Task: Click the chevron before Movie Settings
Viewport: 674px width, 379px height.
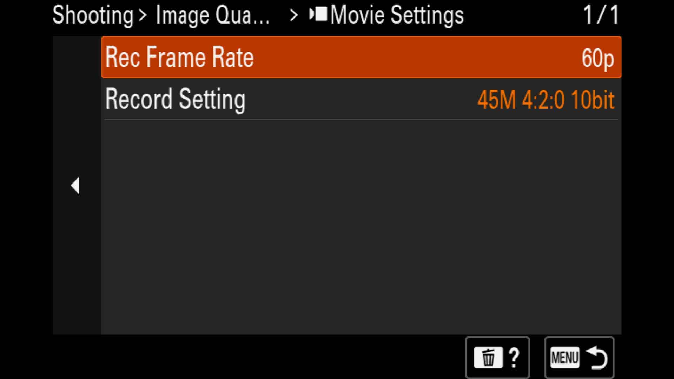Action: coord(294,15)
